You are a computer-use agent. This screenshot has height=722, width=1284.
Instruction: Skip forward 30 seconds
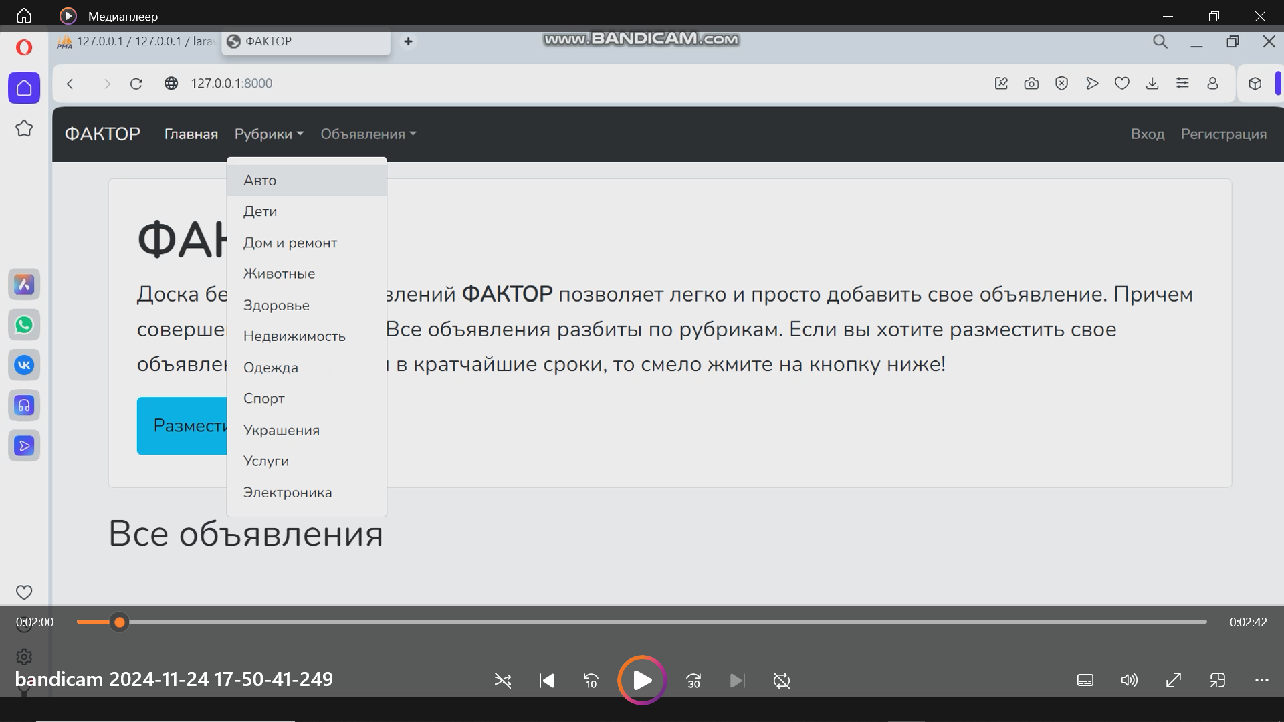693,681
